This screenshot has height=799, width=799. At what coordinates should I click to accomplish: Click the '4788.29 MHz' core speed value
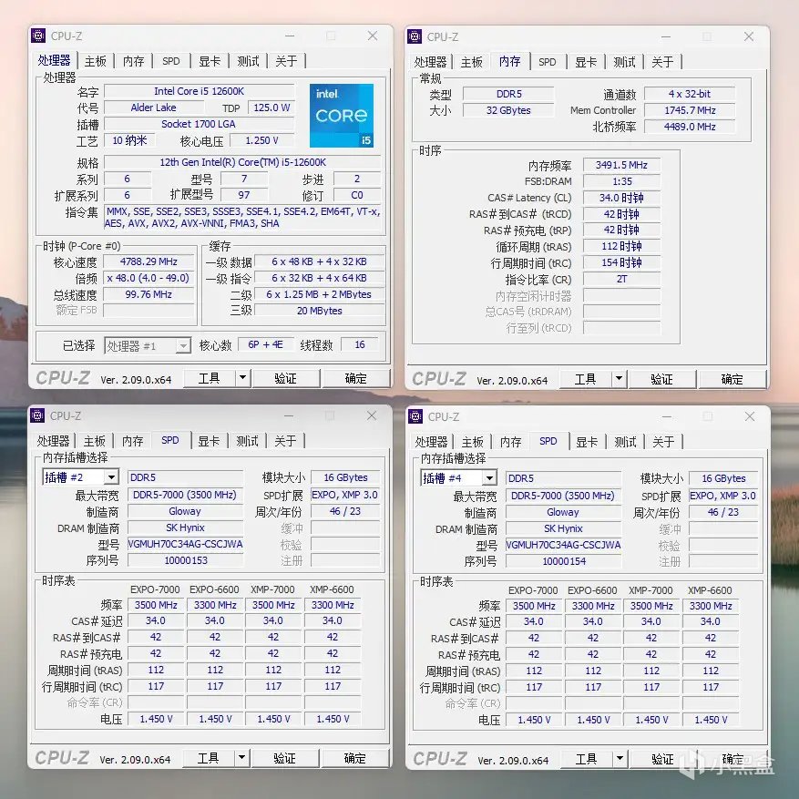(149, 261)
